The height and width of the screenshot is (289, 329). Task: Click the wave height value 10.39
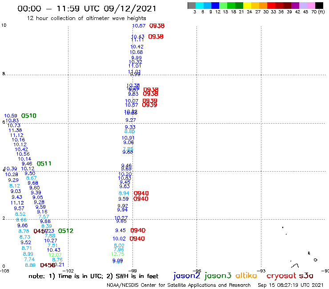click(x=11, y=169)
